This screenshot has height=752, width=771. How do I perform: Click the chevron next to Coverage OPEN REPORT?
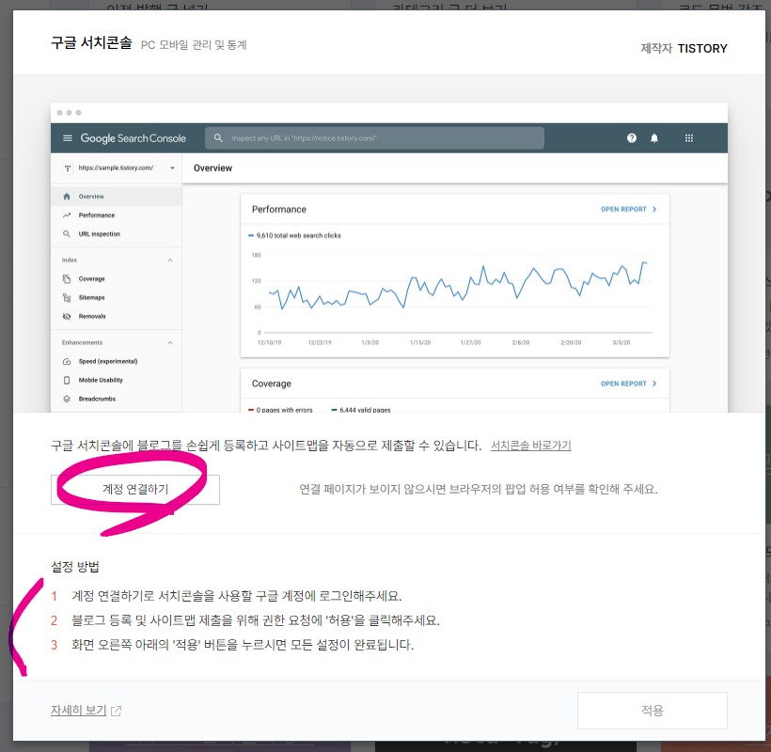tap(654, 384)
